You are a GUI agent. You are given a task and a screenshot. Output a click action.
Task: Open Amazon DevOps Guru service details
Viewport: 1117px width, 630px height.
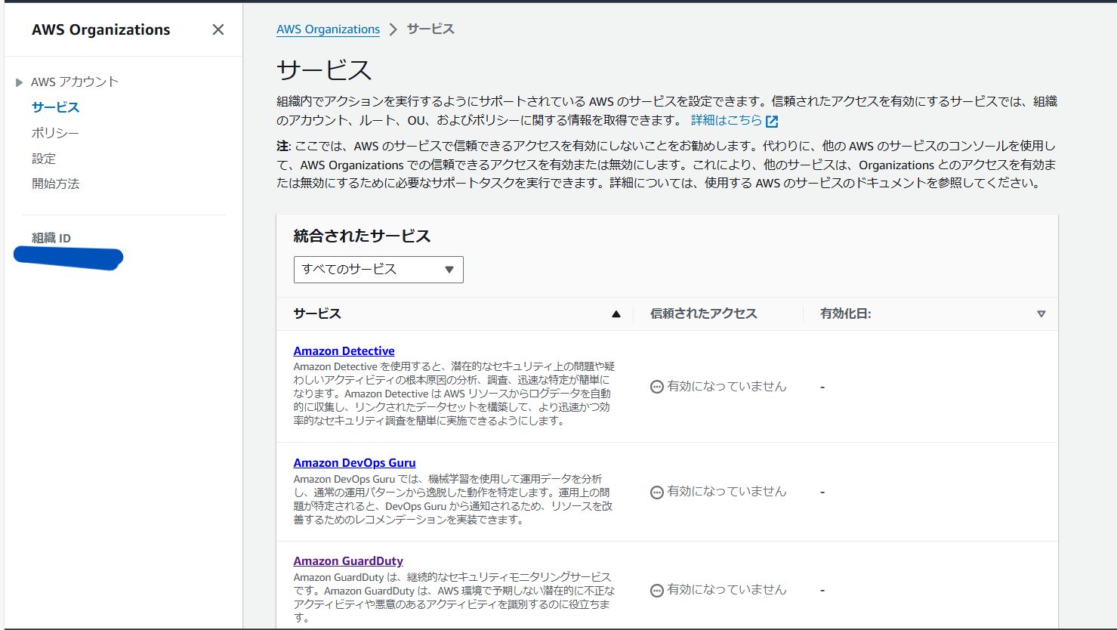[354, 462]
